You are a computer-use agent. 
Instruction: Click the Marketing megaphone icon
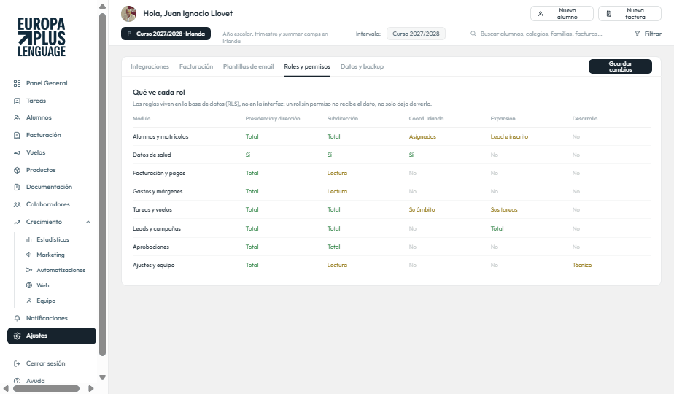pos(28,255)
